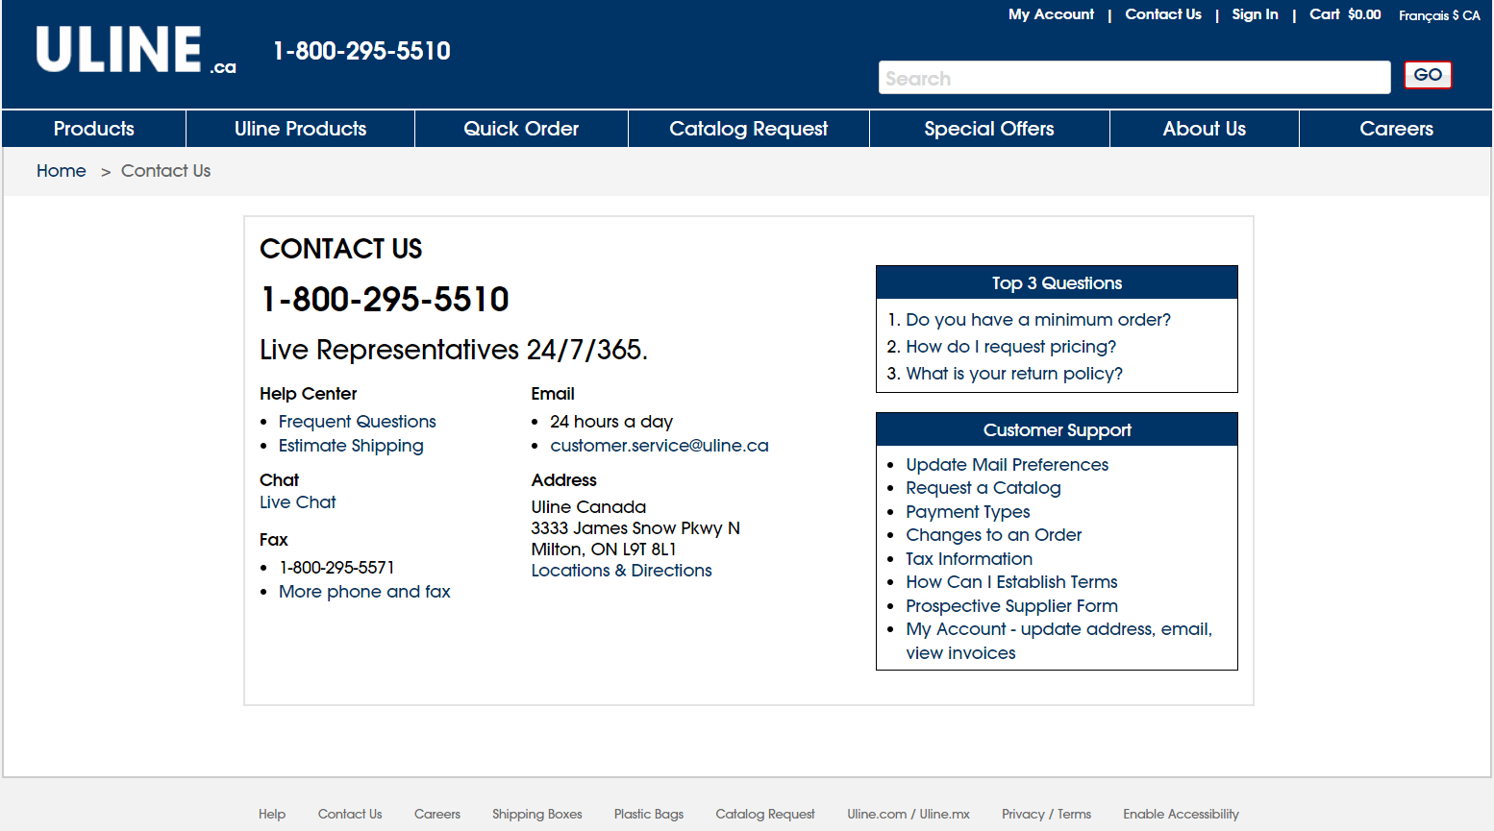This screenshot has height=831, width=1494.
Task: Open the Tax Information link
Action: coord(969,559)
